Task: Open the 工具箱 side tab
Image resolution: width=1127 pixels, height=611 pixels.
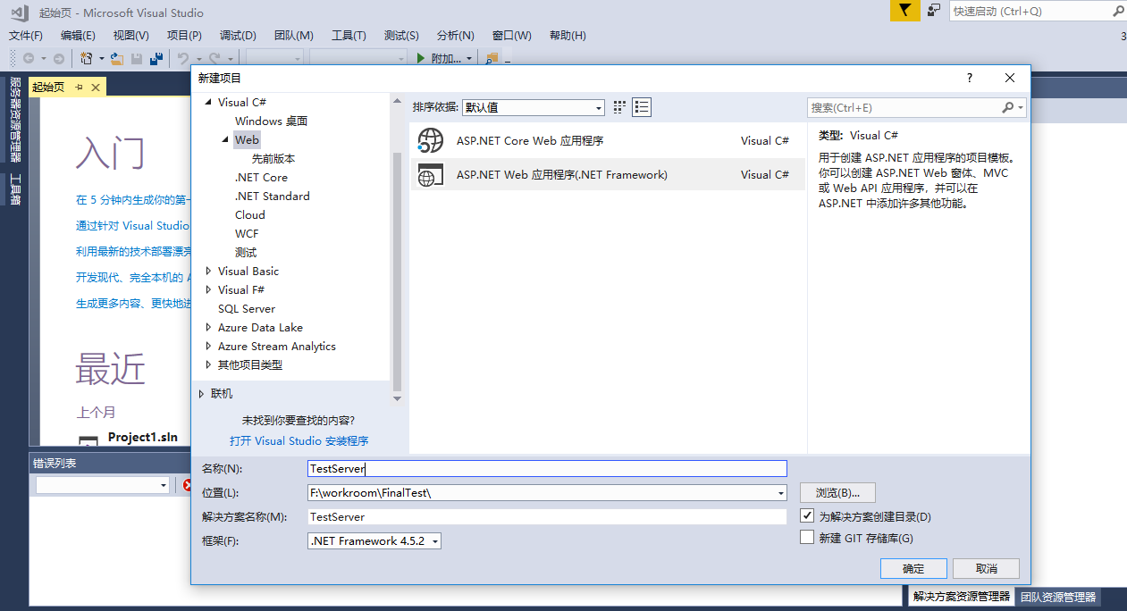Action: [14, 189]
